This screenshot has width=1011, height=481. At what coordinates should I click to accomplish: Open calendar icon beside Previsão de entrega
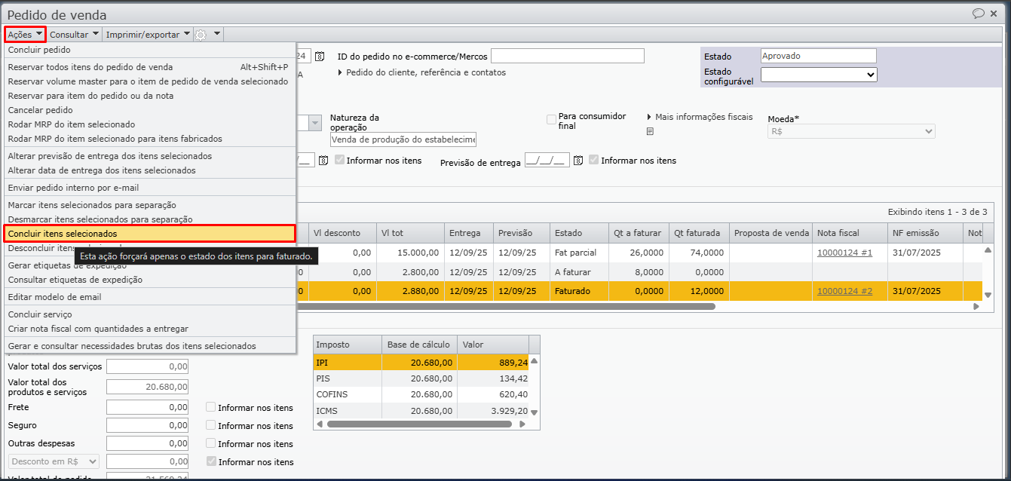tap(578, 161)
